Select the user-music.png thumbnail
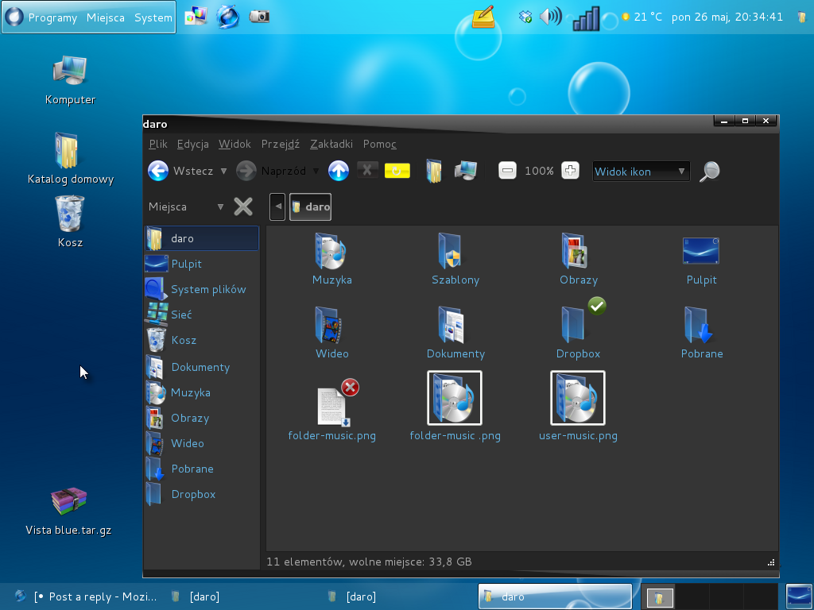This screenshot has width=814, height=610. point(578,398)
